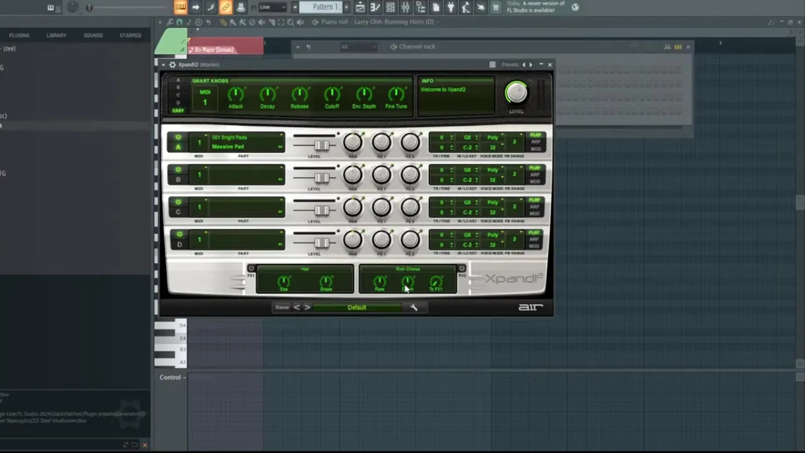
Task: Toggle FX1 power button
Action: pos(251,269)
